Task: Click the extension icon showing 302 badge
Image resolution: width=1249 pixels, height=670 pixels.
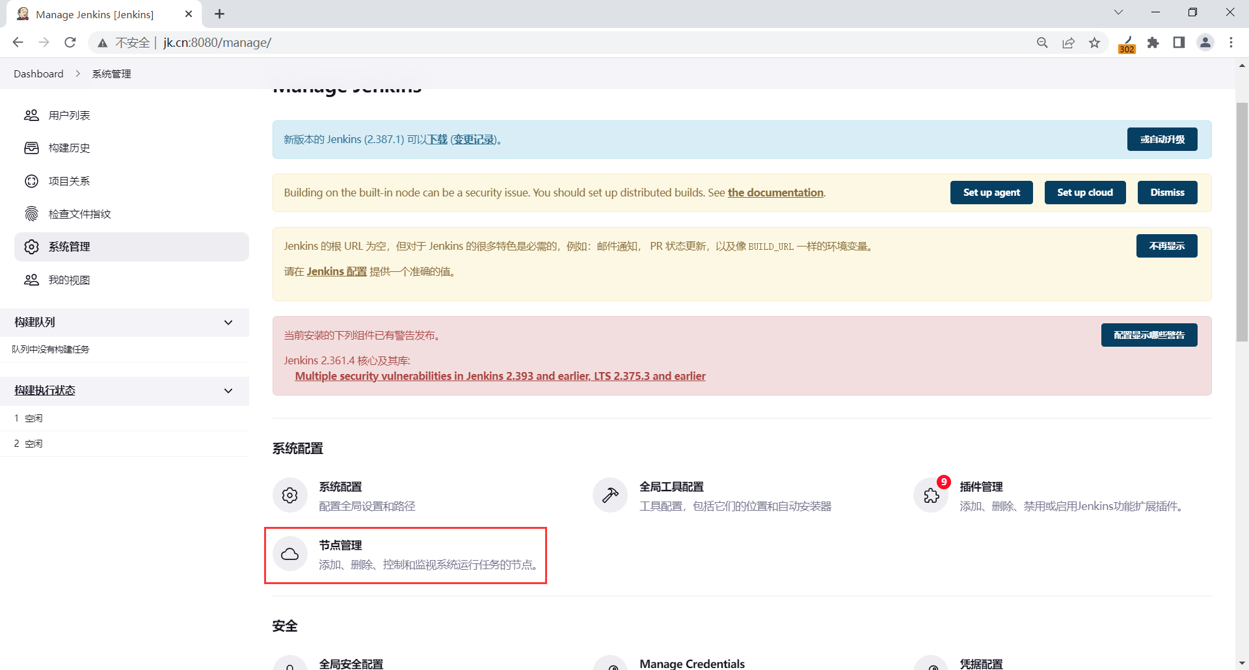Action: pyautogui.click(x=1127, y=44)
